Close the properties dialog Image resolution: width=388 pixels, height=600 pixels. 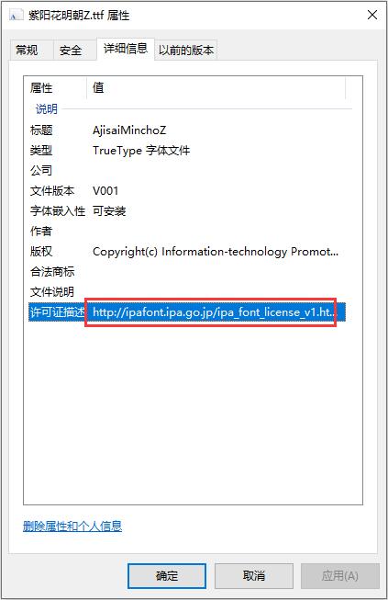click(372, 15)
